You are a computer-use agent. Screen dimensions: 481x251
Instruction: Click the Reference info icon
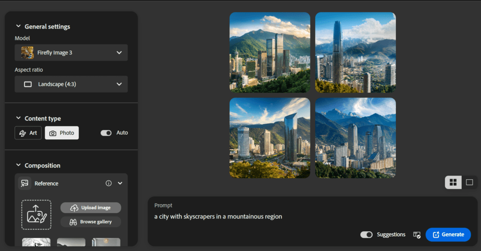pyautogui.click(x=109, y=183)
